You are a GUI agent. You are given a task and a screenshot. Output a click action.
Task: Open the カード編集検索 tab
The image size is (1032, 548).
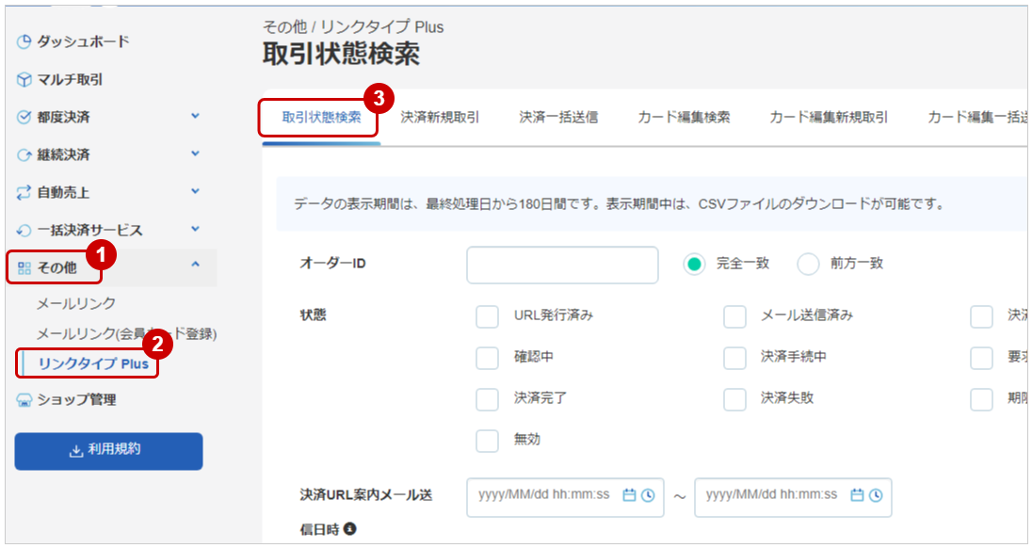(684, 117)
